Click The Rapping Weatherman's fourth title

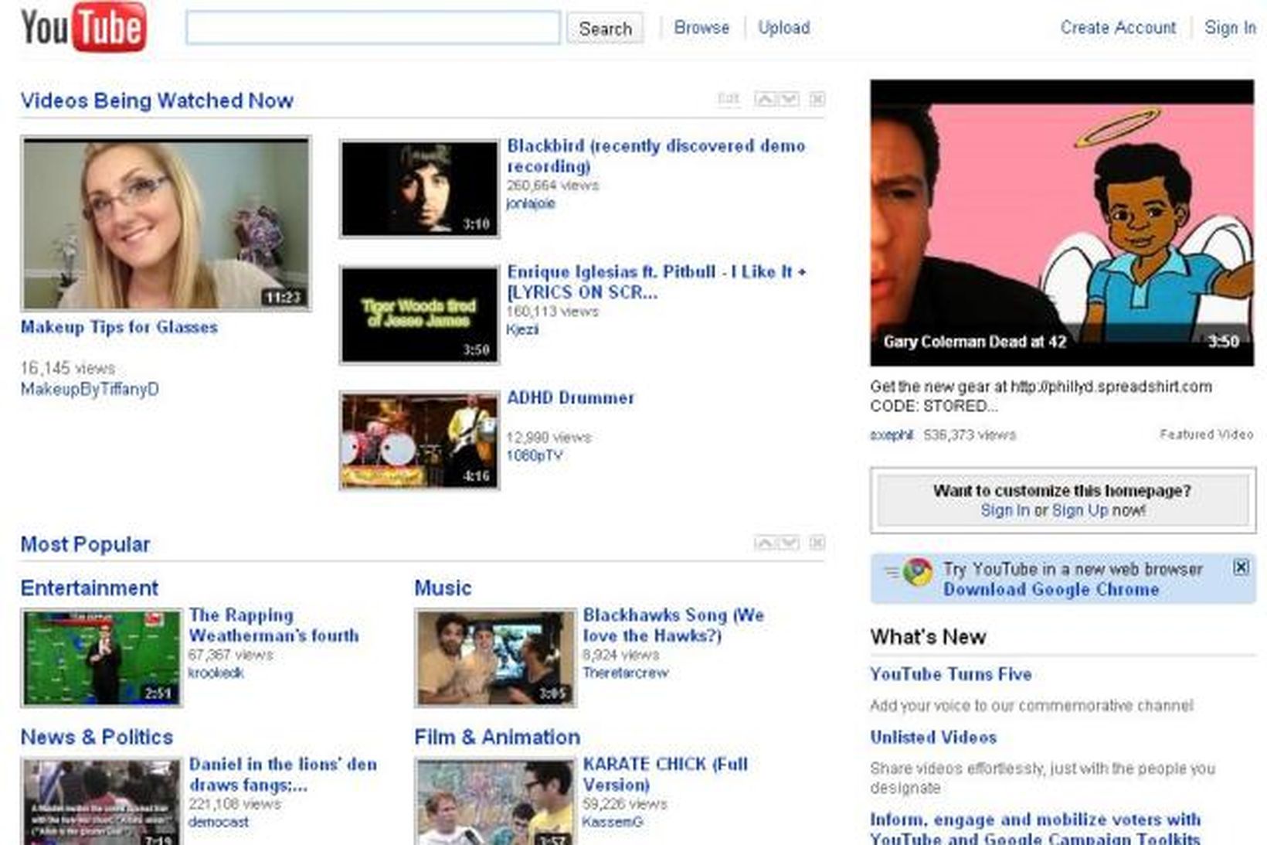click(x=274, y=625)
